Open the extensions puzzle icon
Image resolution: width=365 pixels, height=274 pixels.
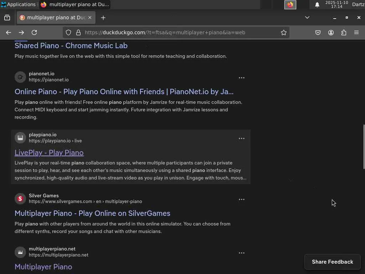click(344, 32)
